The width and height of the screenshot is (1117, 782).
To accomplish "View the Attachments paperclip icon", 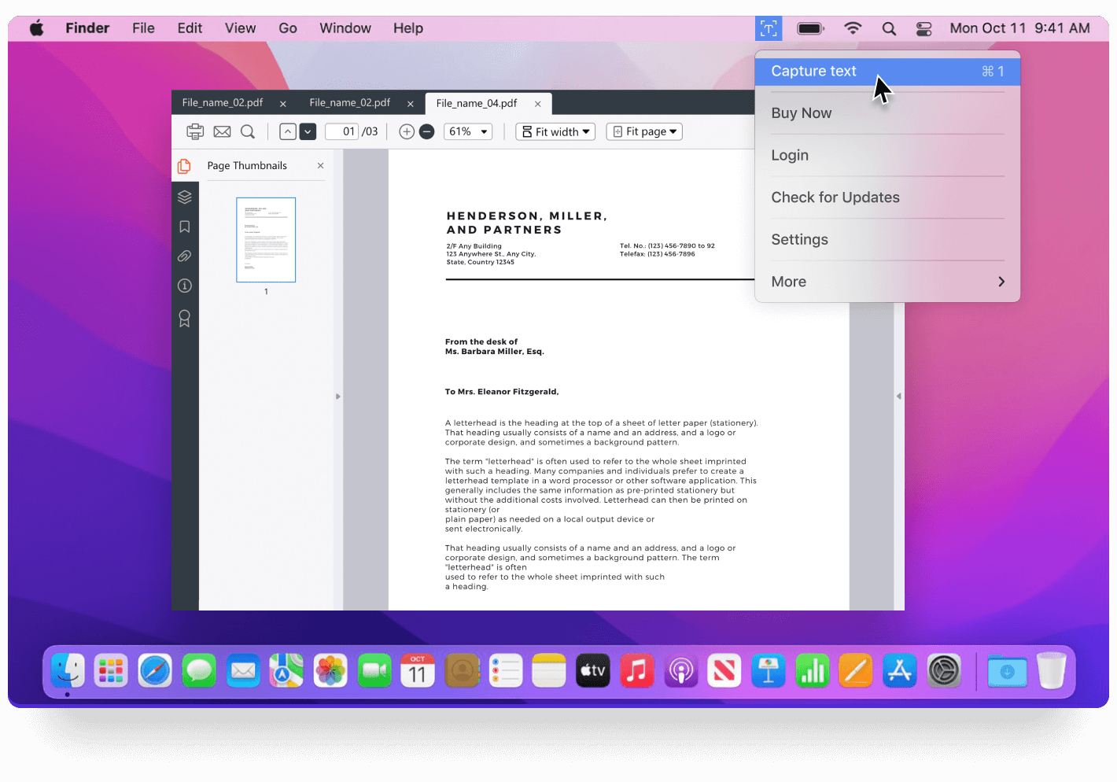I will [185, 256].
